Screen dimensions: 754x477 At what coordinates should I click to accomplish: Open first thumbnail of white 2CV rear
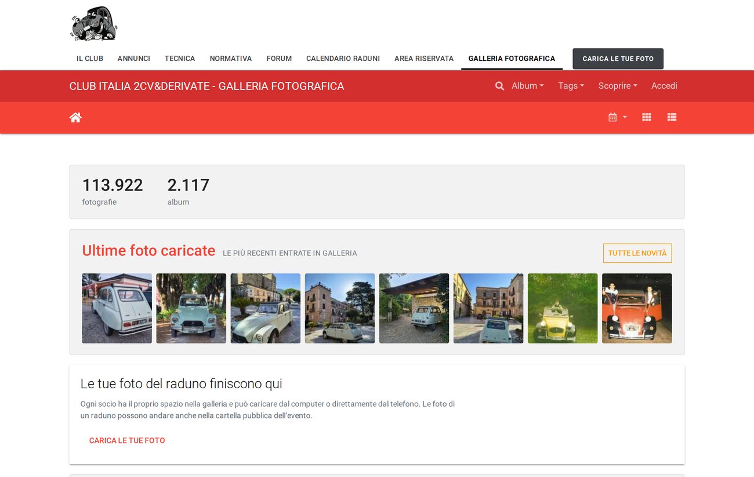click(x=117, y=308)
